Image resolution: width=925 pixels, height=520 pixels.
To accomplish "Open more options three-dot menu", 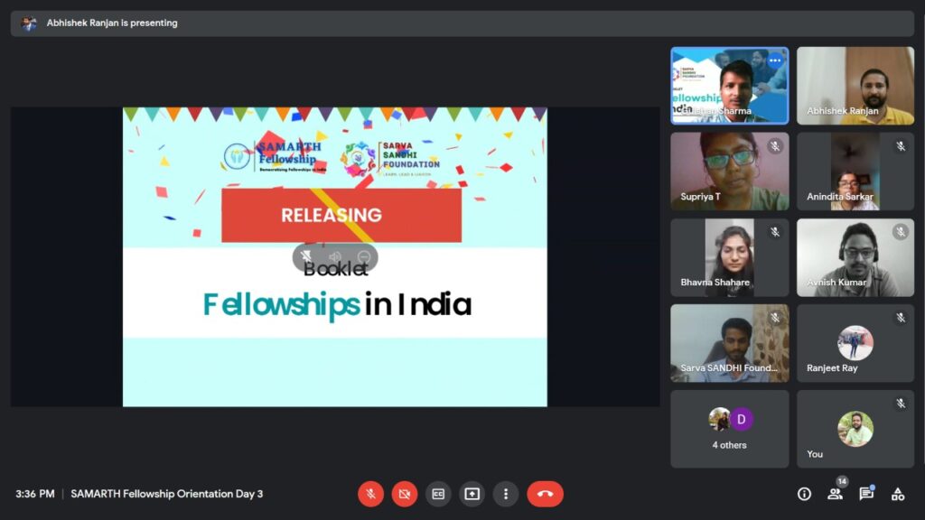I will (506, 494).
